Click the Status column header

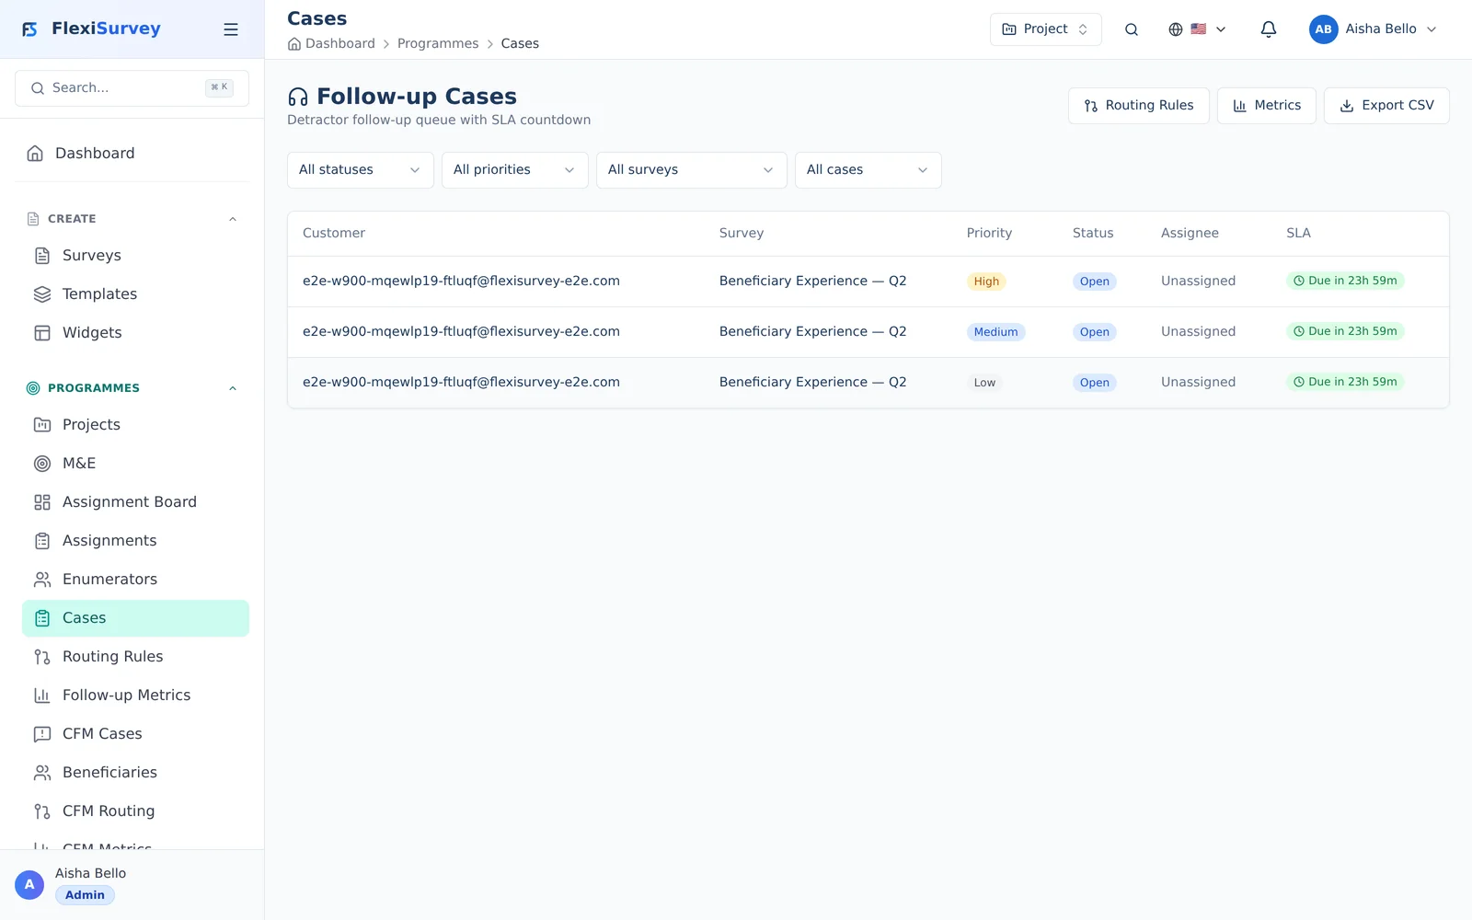point(1093,234)
